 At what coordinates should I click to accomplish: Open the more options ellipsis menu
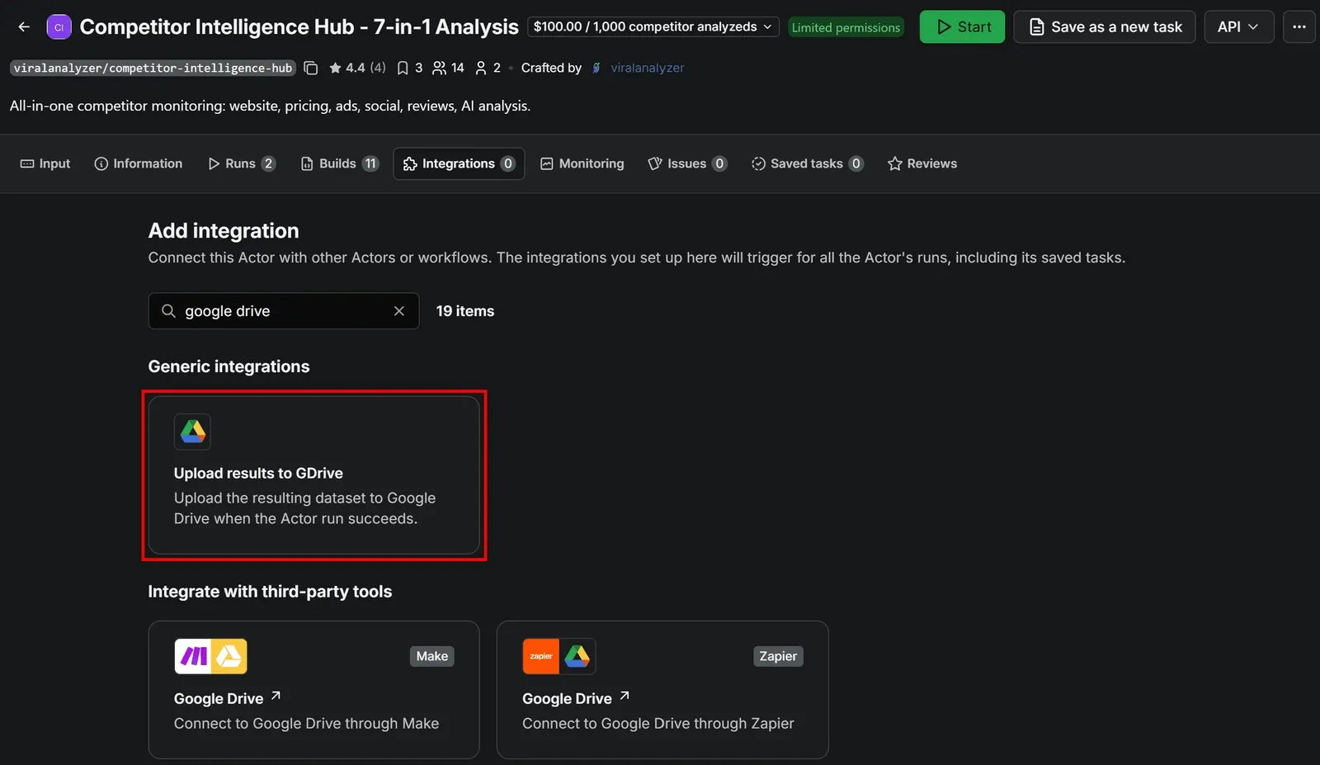pyautogui.click(x=1299, y=26)
